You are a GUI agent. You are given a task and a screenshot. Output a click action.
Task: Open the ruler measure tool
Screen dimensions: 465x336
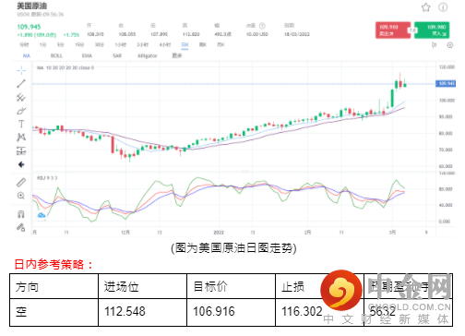[21, 182]
